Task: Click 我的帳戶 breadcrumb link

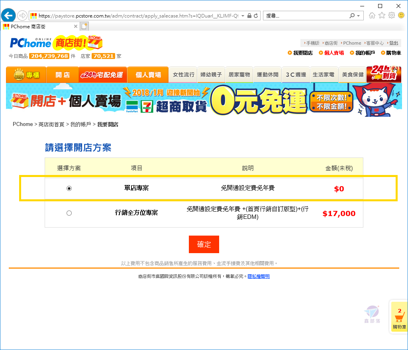Action: click(x=80, y=124)
